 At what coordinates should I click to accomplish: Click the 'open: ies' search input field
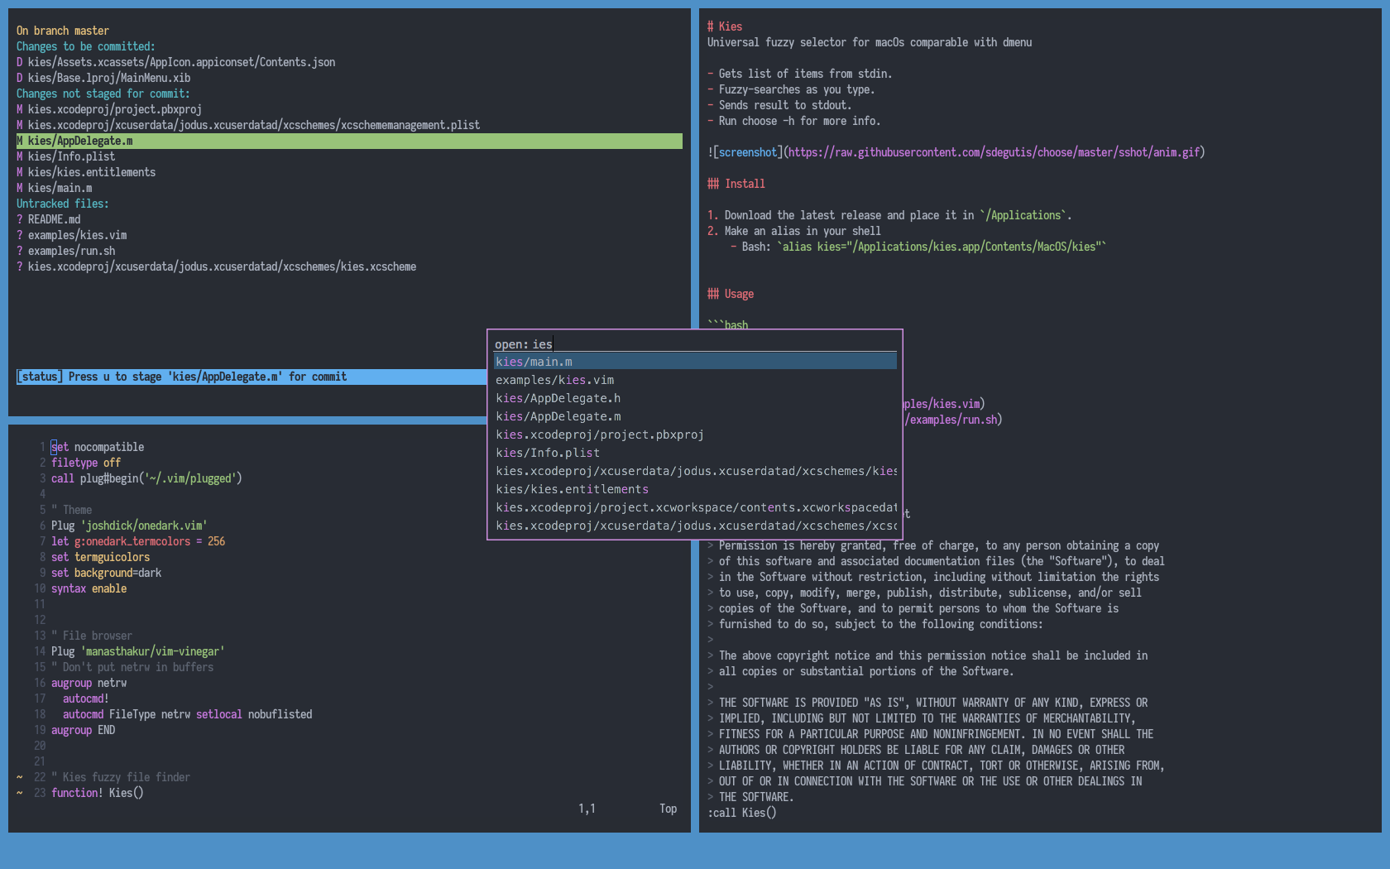(695, 344)
